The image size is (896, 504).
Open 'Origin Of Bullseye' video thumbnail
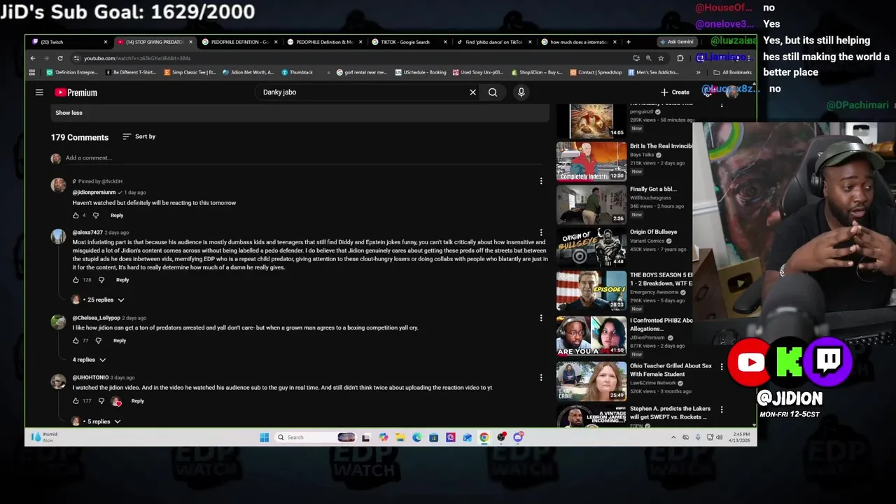(591, 247)
